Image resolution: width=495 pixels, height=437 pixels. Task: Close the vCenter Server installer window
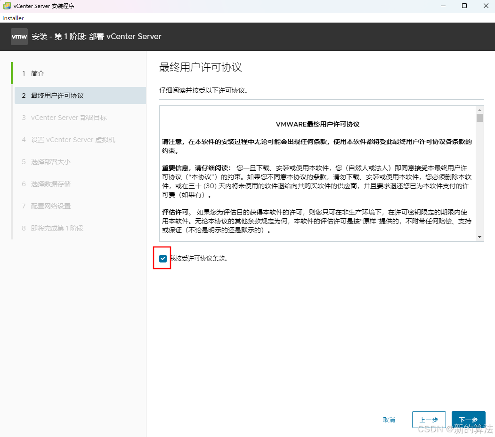[x=486, y=6]
